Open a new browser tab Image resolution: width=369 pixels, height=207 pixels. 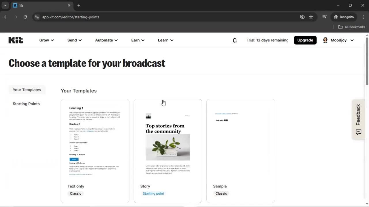coord(79,5)
